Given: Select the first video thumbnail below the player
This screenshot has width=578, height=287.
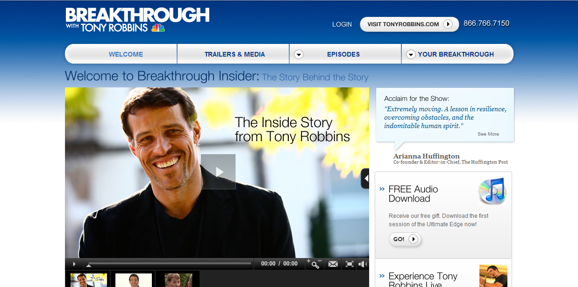Looking at the screenshot, I should [x=88, y=280].
